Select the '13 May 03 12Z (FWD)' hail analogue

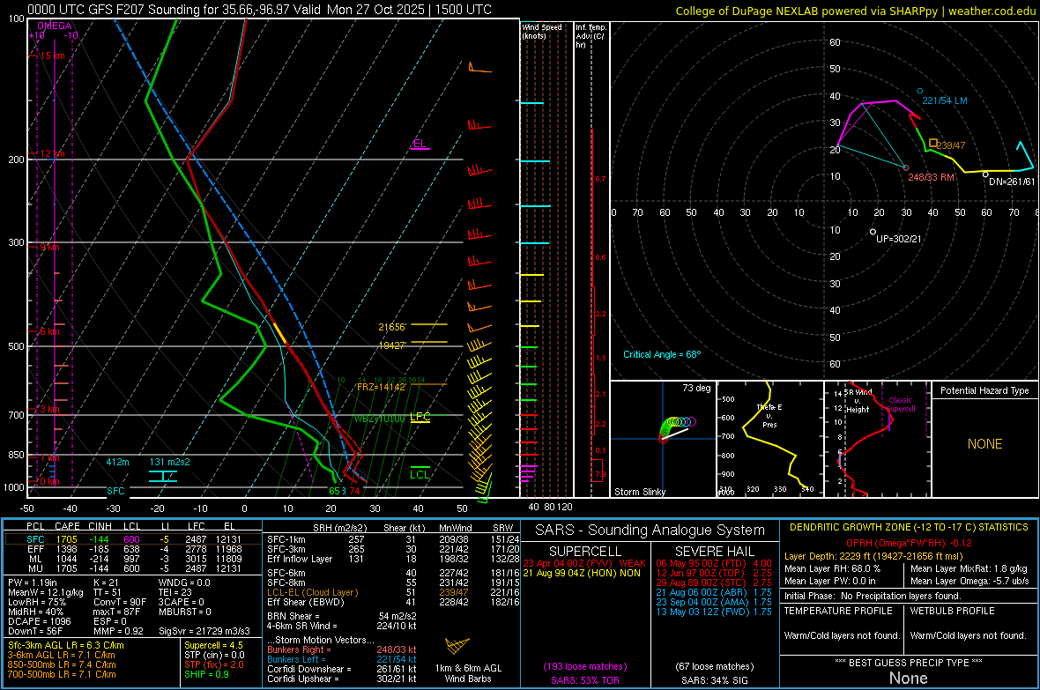coord(714,612)
